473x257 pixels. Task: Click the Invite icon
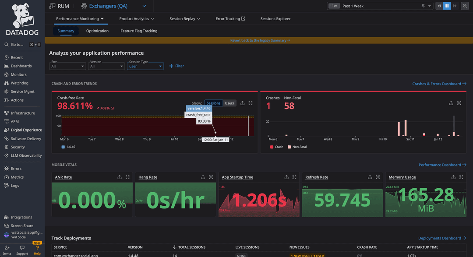coord(7,248)
